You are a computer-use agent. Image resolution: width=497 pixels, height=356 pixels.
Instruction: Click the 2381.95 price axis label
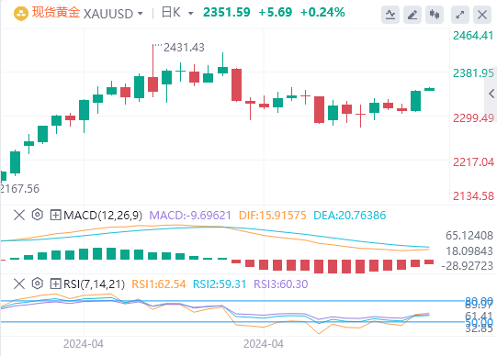pyautogui.click(x=473, y=73)
